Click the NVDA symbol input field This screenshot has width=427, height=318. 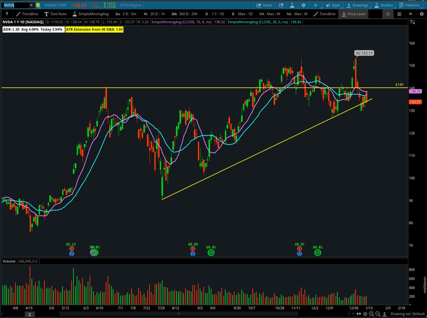point(15,5)
